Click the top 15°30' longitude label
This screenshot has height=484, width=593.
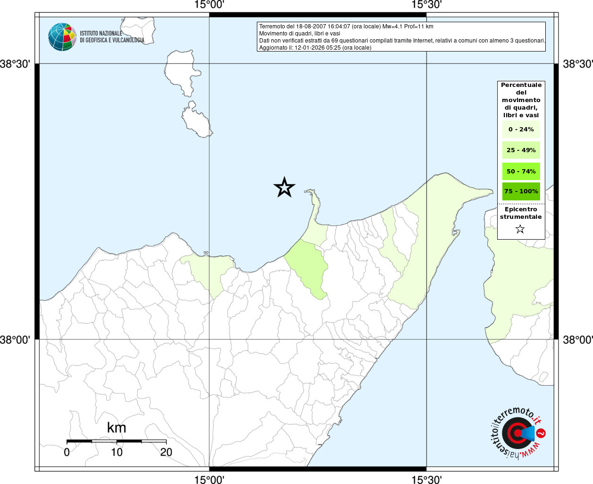(x=426, y=5)
